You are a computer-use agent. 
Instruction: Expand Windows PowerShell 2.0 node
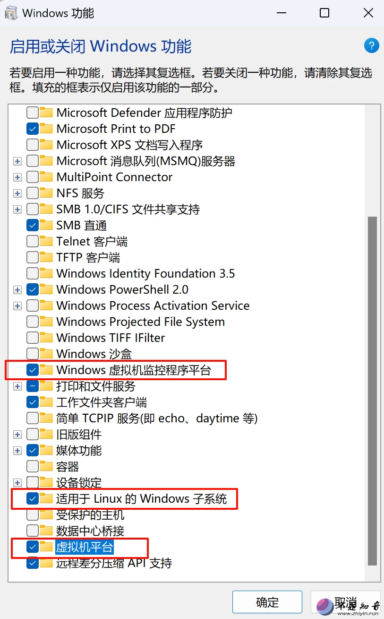17,290
